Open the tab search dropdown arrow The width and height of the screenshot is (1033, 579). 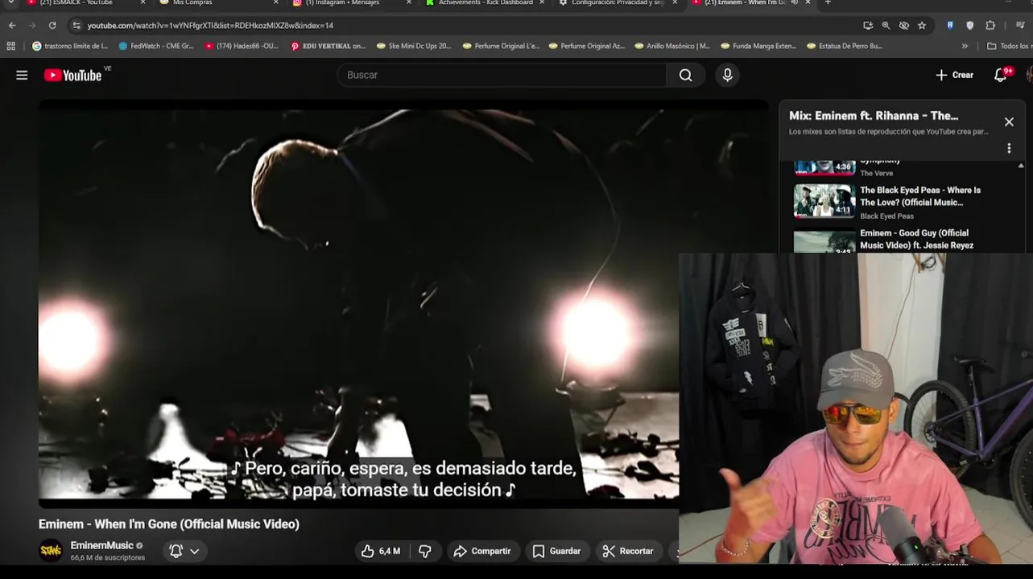click(x=10, y=2)
